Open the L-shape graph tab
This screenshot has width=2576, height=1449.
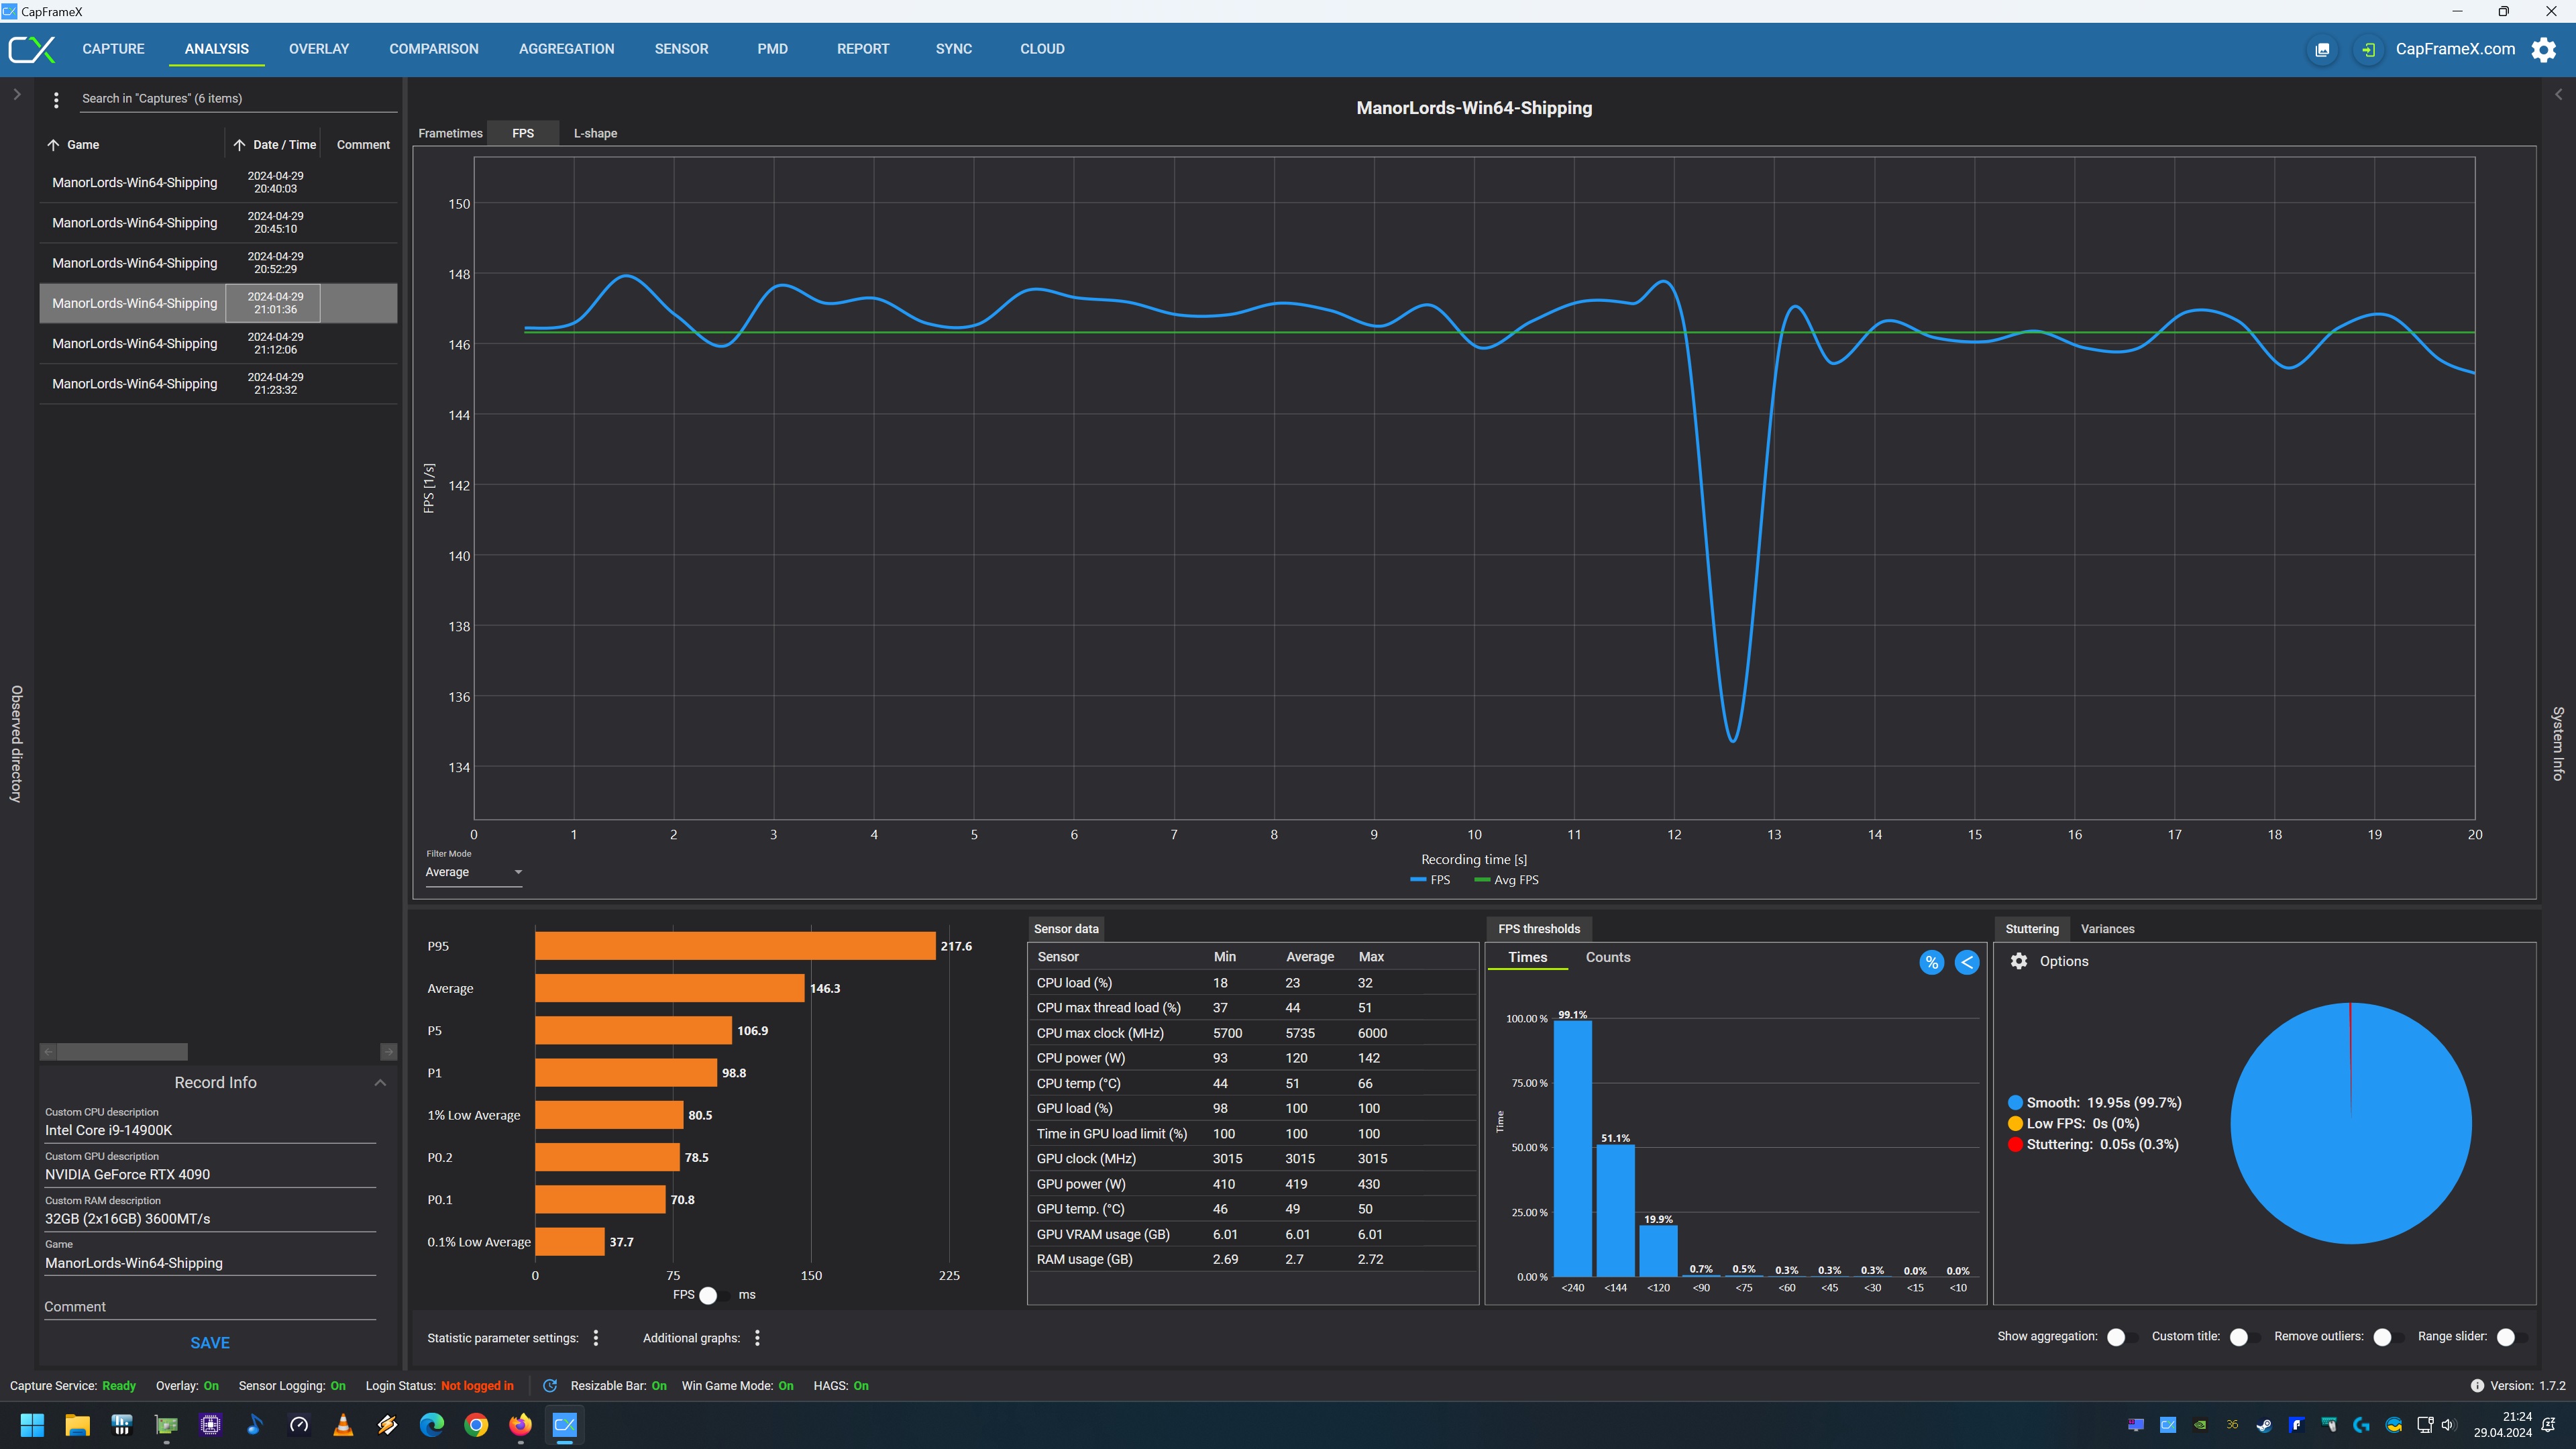[x=595, y=133]
